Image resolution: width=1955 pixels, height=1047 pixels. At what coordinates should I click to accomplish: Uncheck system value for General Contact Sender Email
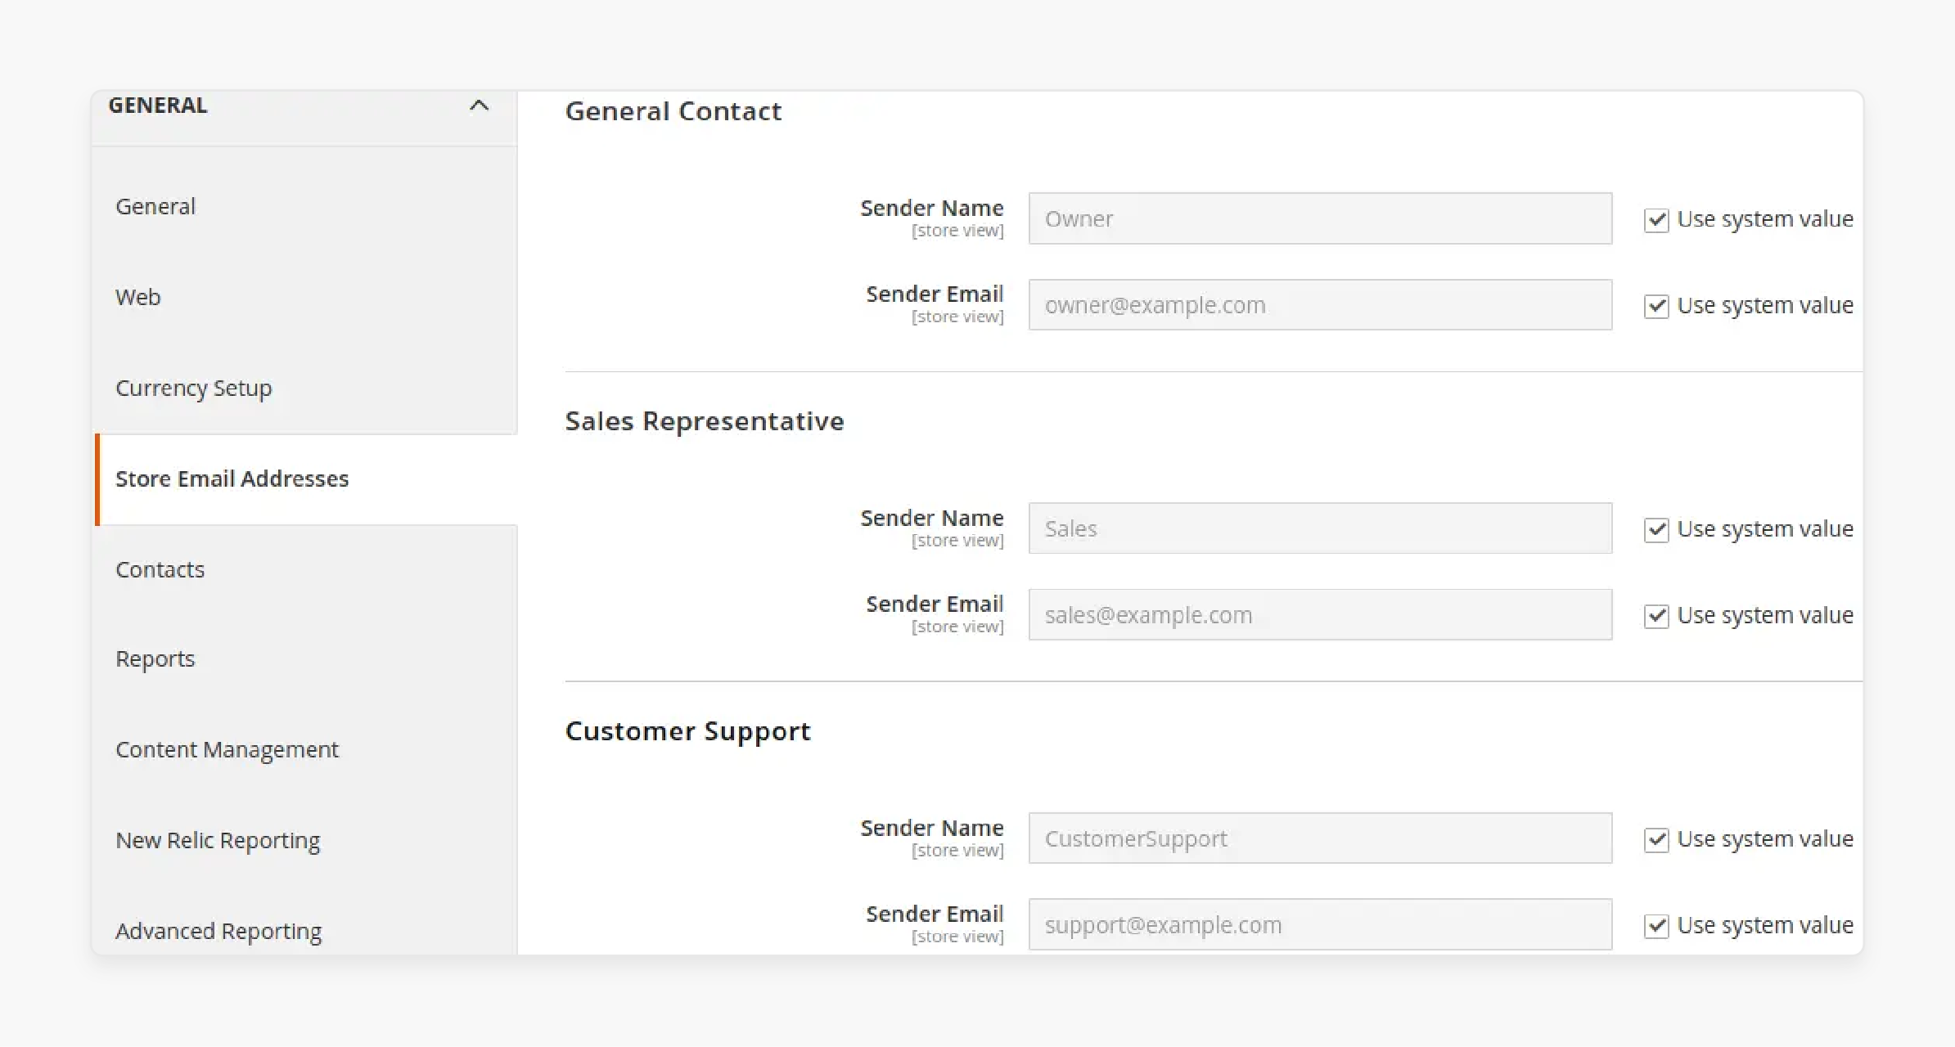1656,306
